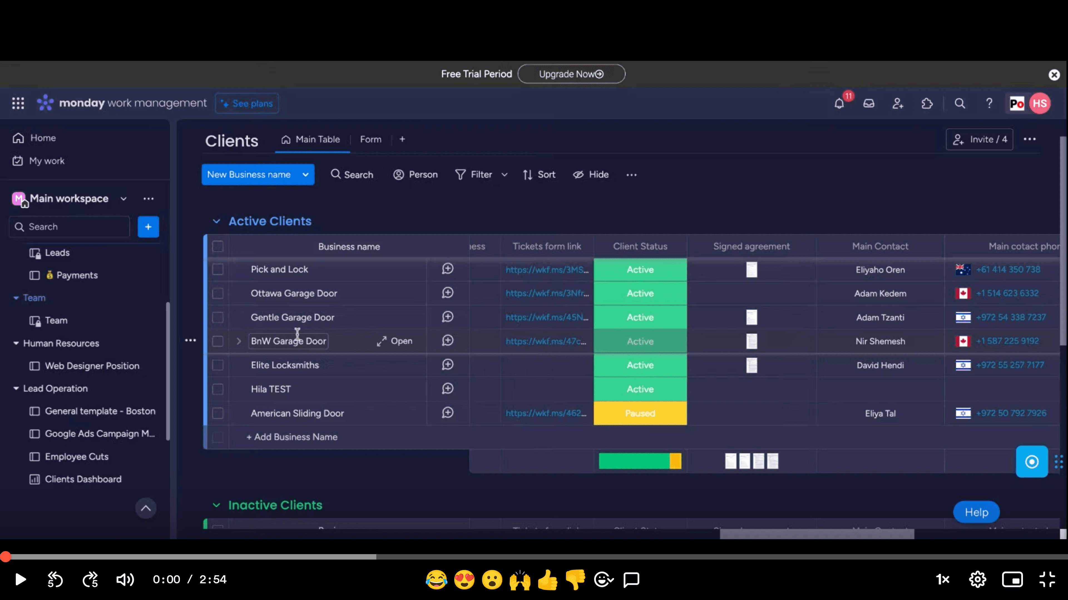
Task: Open the Filter dropdown chevron
Action: coord(504,175)
